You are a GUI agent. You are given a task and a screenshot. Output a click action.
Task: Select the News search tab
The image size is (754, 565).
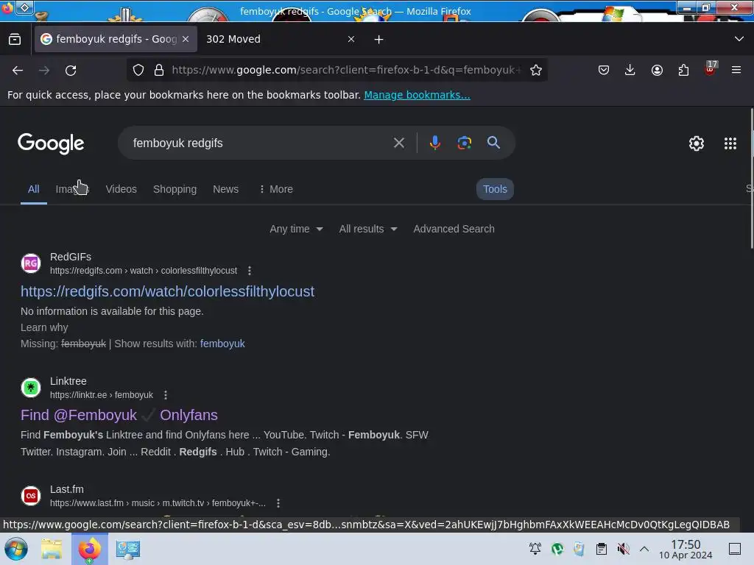tap(225, 189)
